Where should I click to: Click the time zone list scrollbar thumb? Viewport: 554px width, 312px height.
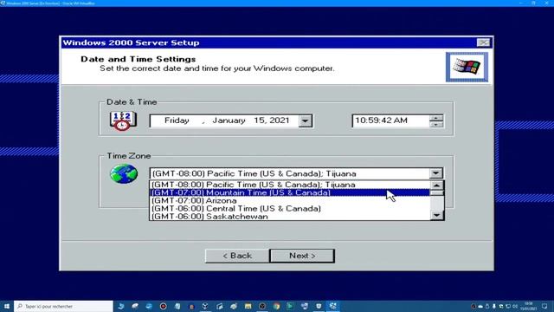(x=437, y=192)
